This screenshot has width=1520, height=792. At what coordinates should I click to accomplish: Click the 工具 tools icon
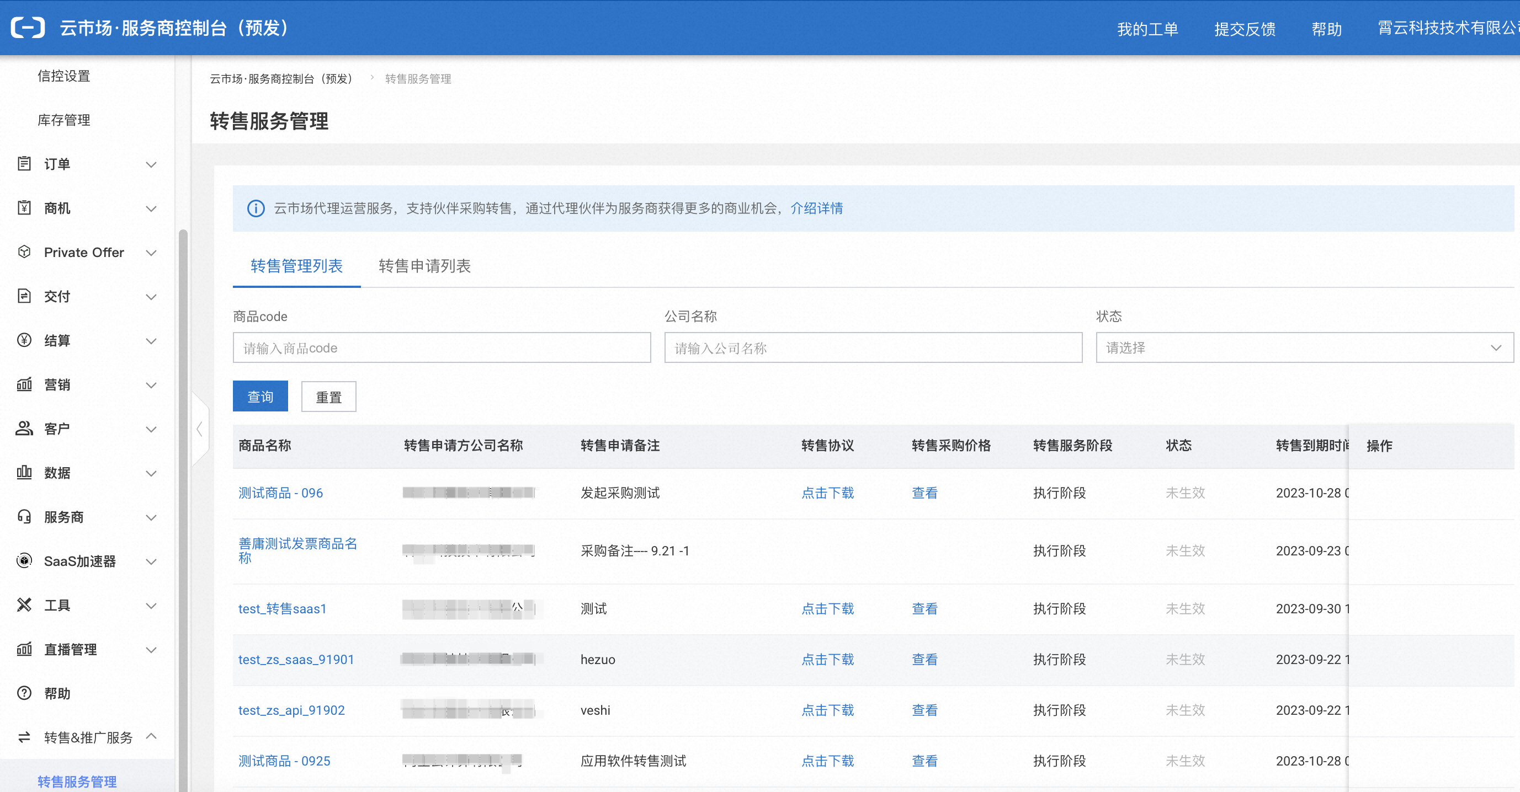[24, 605]
